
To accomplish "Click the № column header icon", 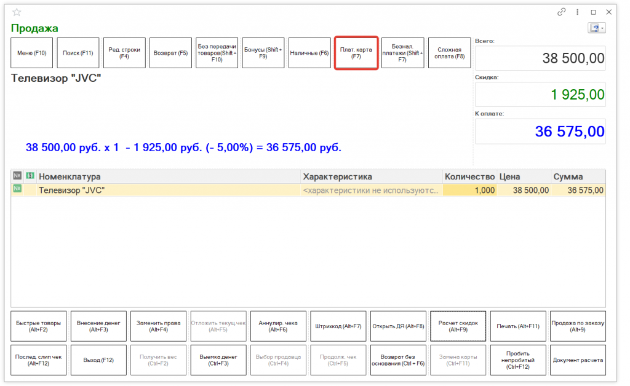I will pos(17,176).
